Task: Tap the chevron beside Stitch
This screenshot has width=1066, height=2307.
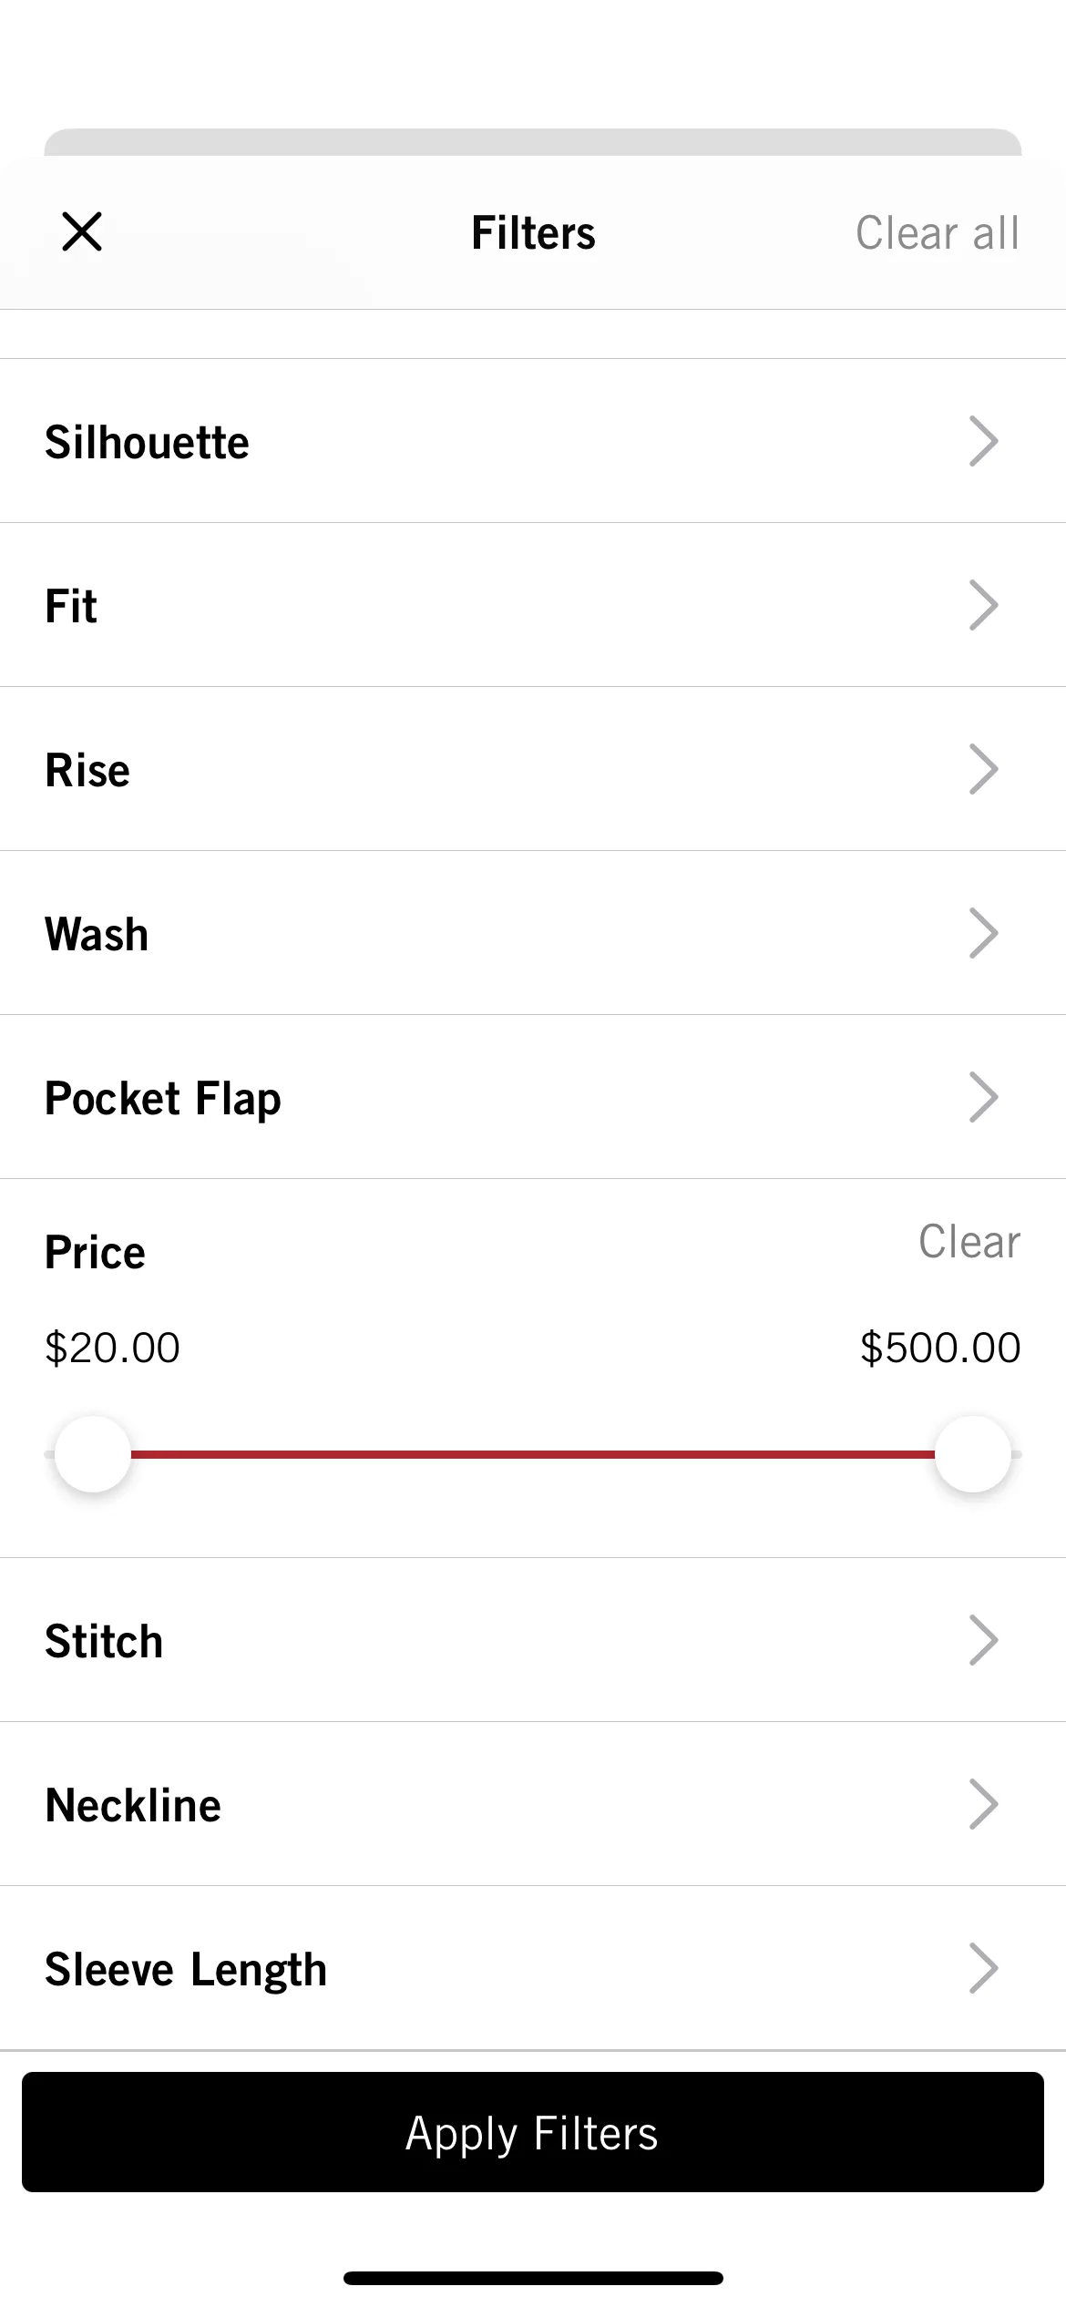Action: (984, 1640)
